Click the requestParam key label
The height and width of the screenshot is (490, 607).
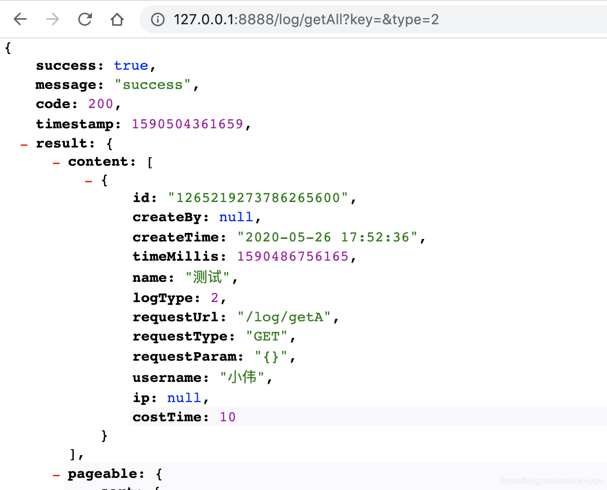(x=188, y=357)
